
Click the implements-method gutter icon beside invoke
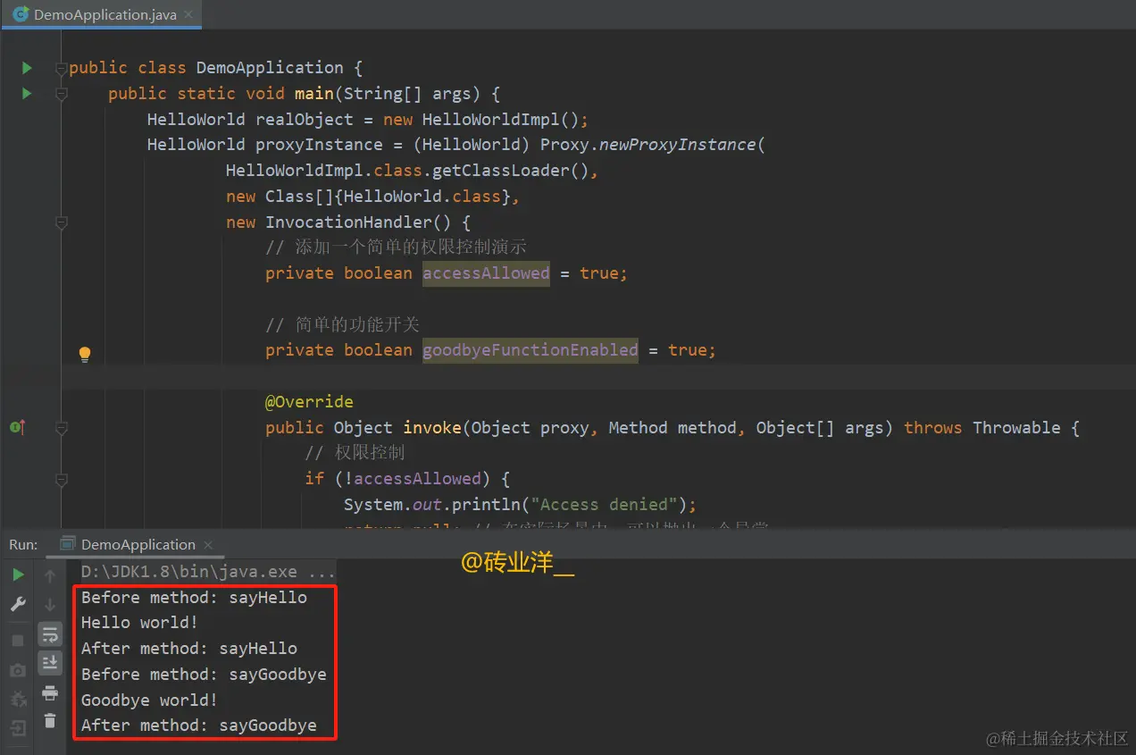click(x=17, y=428)
